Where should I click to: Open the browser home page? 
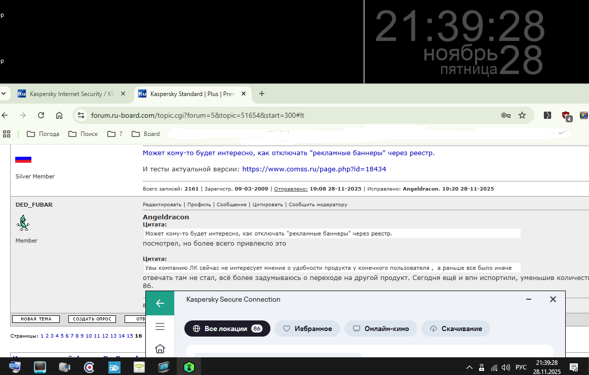click(x=59, y=115)
